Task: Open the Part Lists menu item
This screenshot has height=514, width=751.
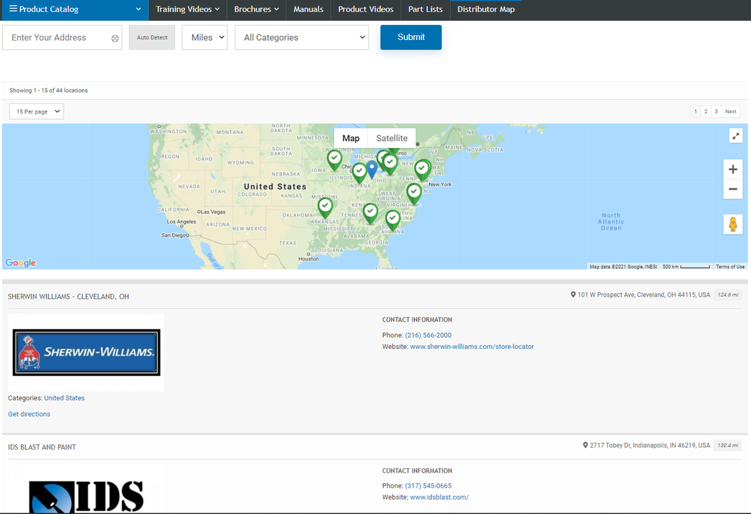Action: (426, 9)
